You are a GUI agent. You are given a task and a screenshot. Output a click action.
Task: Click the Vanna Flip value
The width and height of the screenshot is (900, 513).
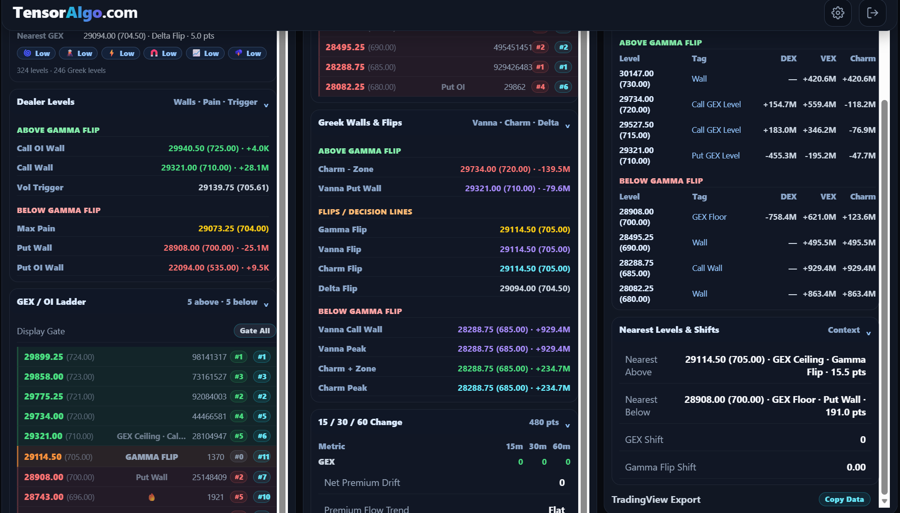535,249
